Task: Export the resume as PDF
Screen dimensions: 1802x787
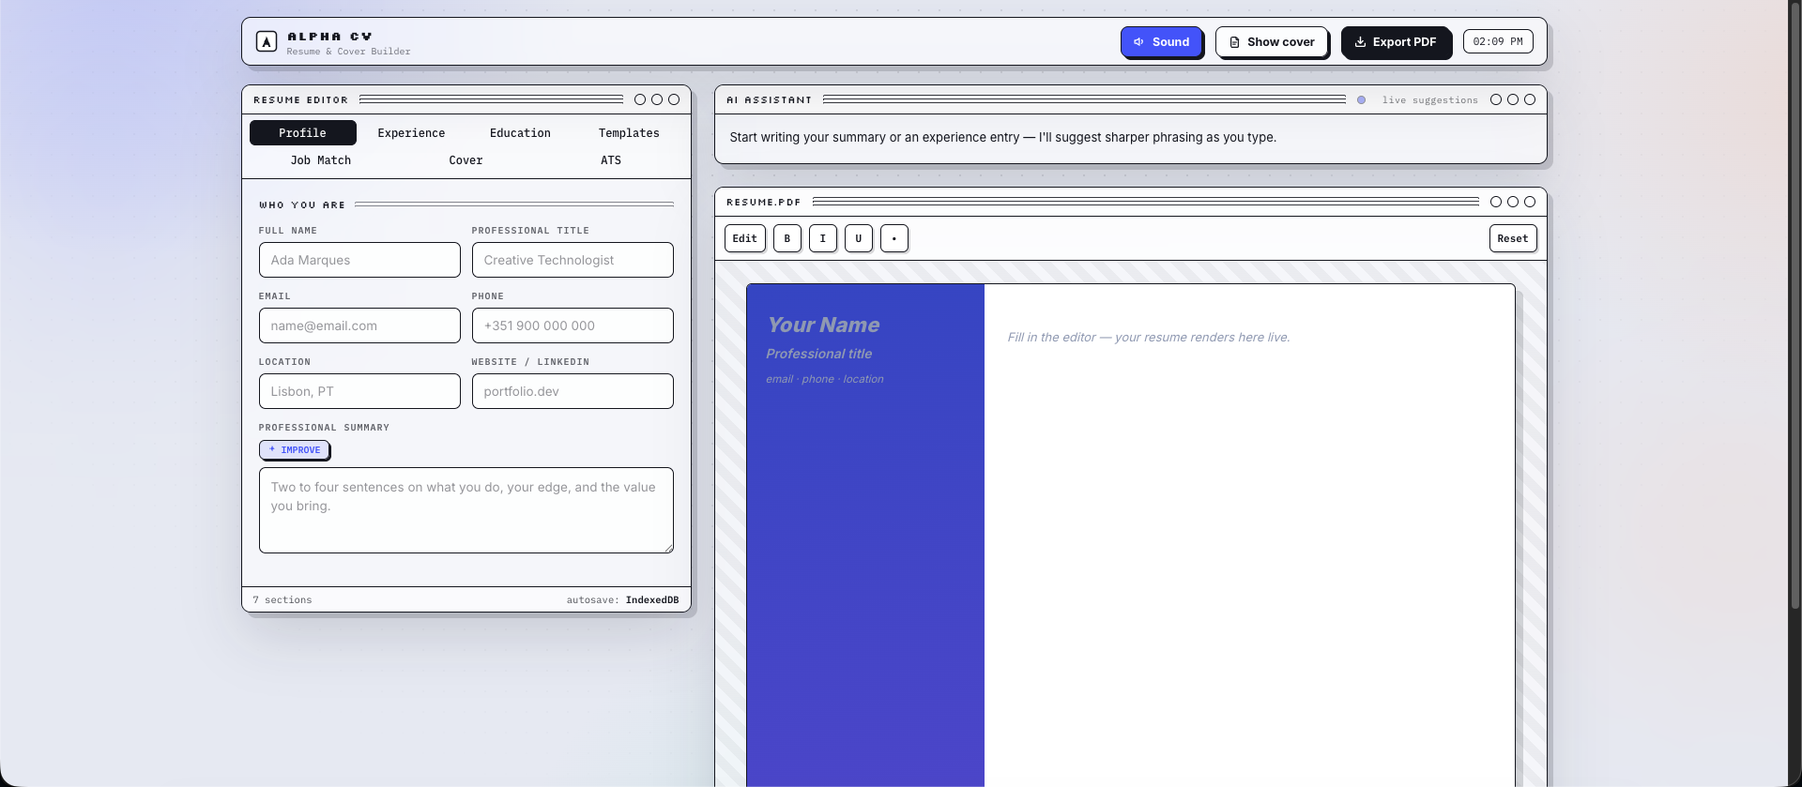Action: point(1396,42)
